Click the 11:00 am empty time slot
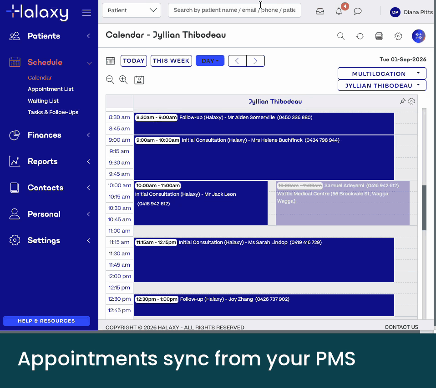This screenshot has height=388, width=436. pos(275,231)
